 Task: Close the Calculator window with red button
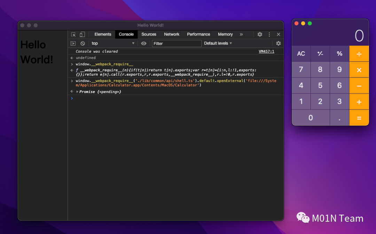[296, 23]
